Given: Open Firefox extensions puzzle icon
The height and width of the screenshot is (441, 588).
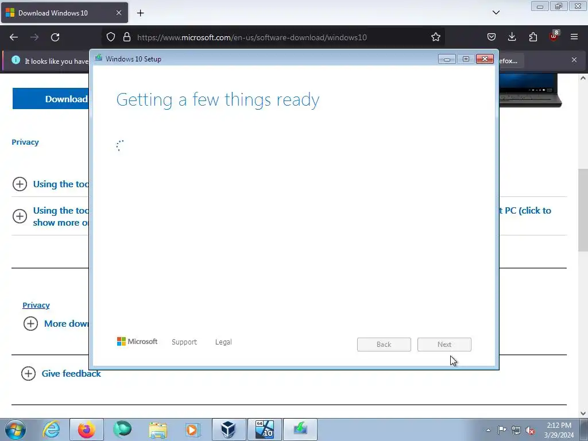Looking at the screenshot, I should [533, 37].
